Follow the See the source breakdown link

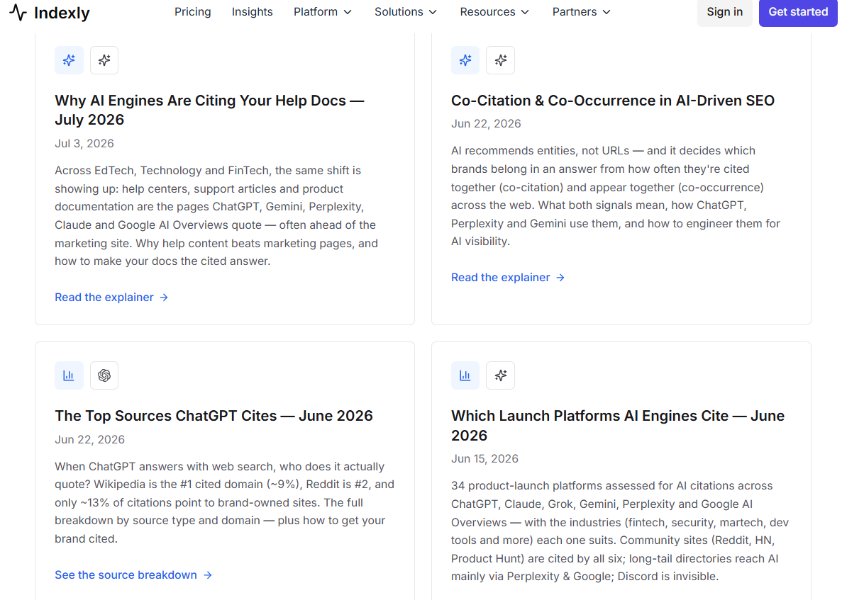(133, 575)
